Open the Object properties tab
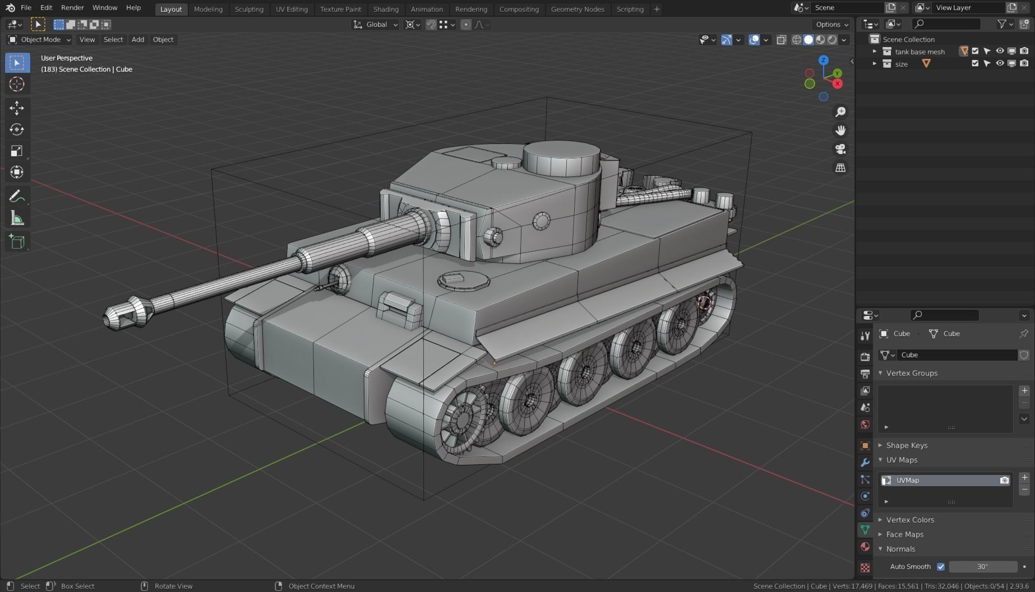Screen dimensions: 1035x592 [865, 446]
